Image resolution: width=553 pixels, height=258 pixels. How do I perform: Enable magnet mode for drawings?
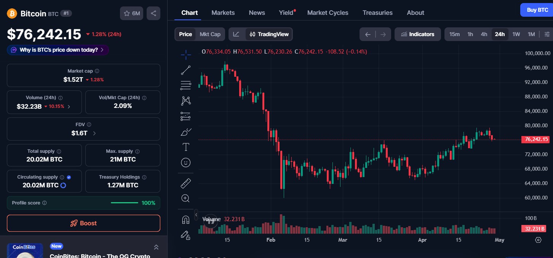point(185,219)
